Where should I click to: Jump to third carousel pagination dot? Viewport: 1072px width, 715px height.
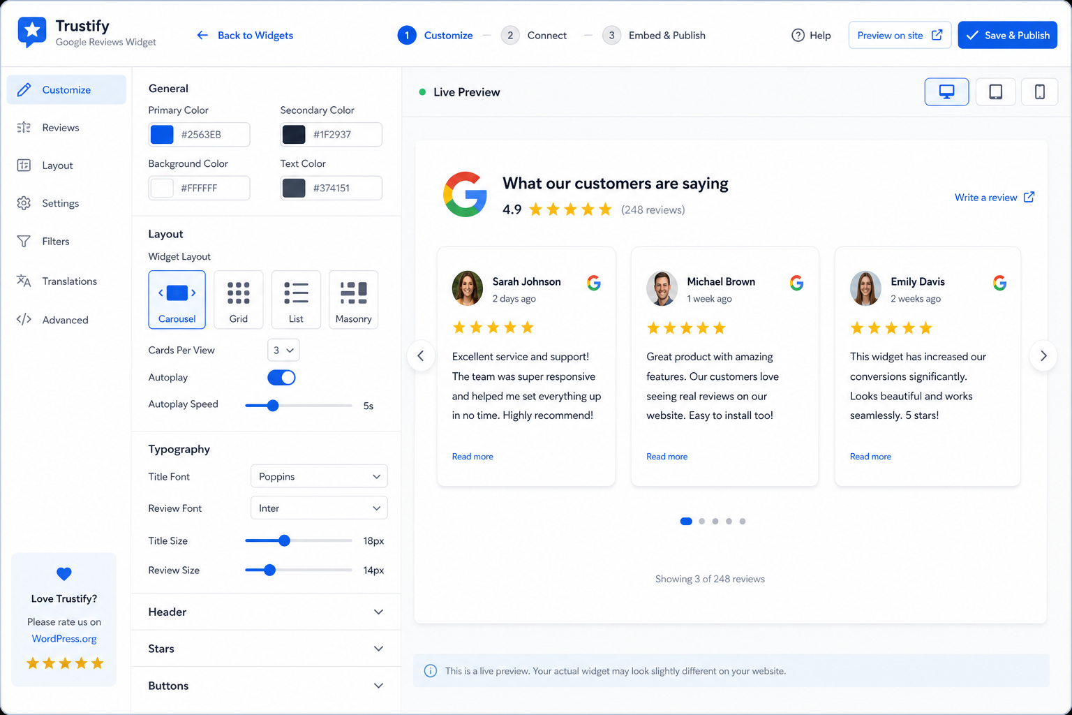click(715, 522)
